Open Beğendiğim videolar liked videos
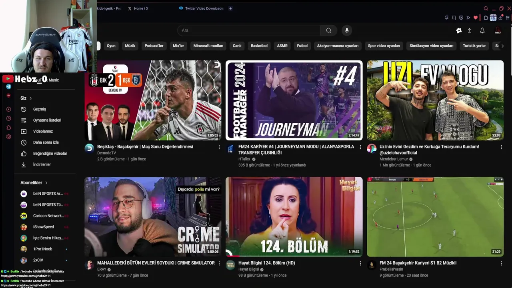Screen dimensions: 512x288 [45, 154]
